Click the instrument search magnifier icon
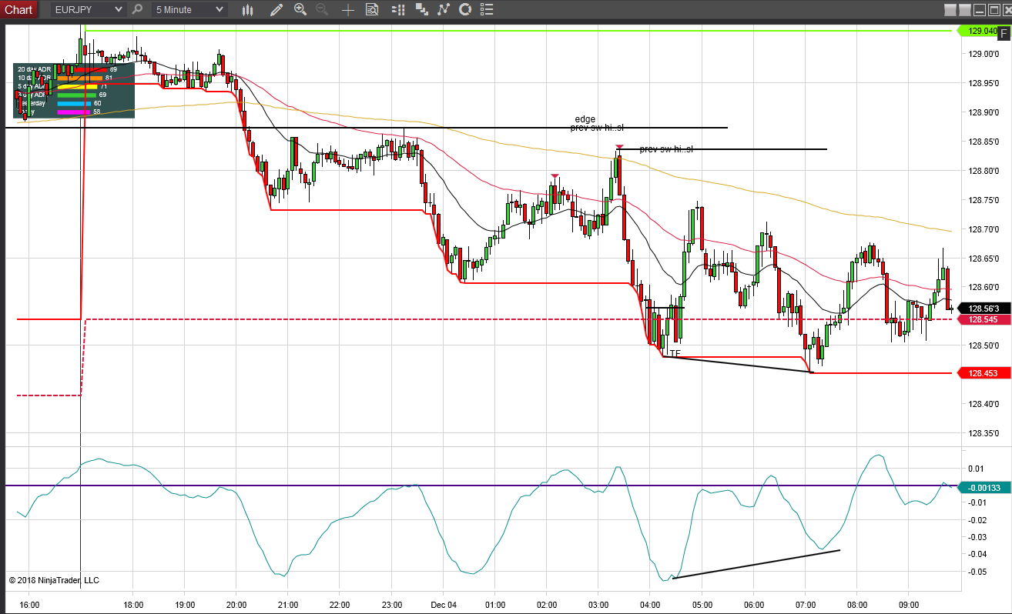This screenshot has width=1012, height=614. (137, 9)
